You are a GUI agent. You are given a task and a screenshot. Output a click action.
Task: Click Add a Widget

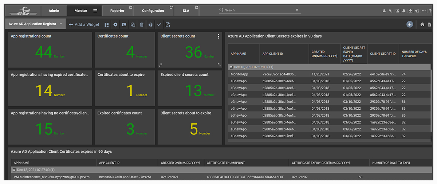84,24
